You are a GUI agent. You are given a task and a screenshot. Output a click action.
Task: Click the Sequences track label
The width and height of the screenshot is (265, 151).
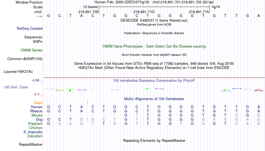pyautogui.click(x=33, y=37)
